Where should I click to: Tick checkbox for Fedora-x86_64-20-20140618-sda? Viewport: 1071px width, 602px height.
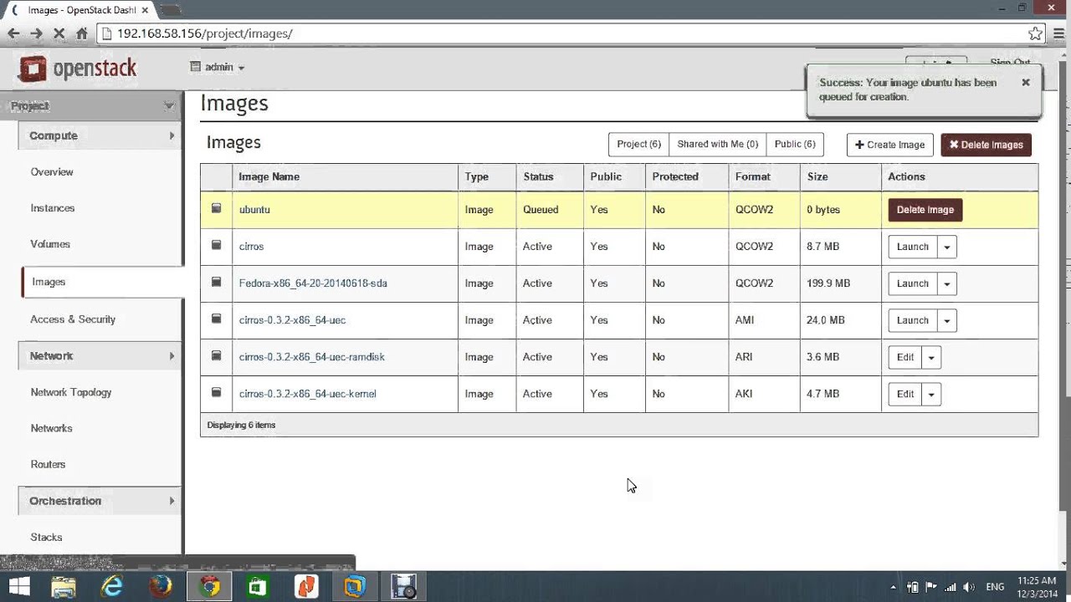216,282
